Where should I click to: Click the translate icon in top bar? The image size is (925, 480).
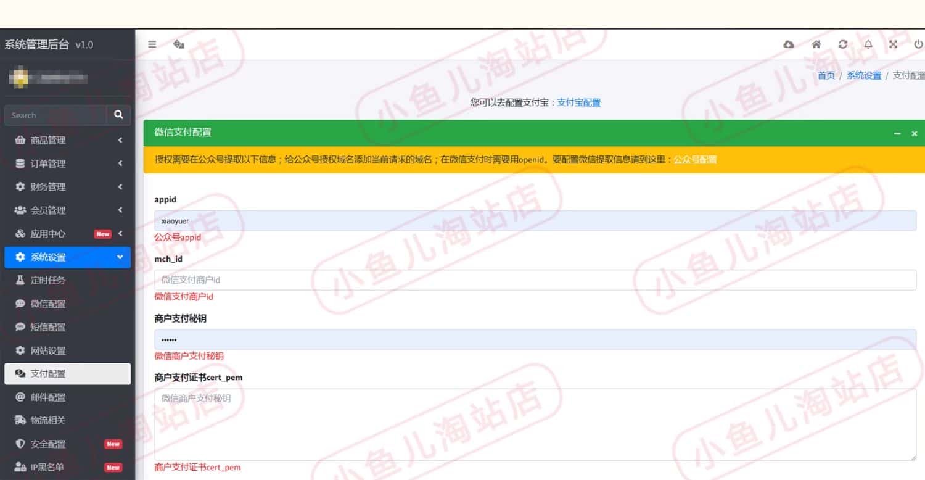(x=179, y=44)
